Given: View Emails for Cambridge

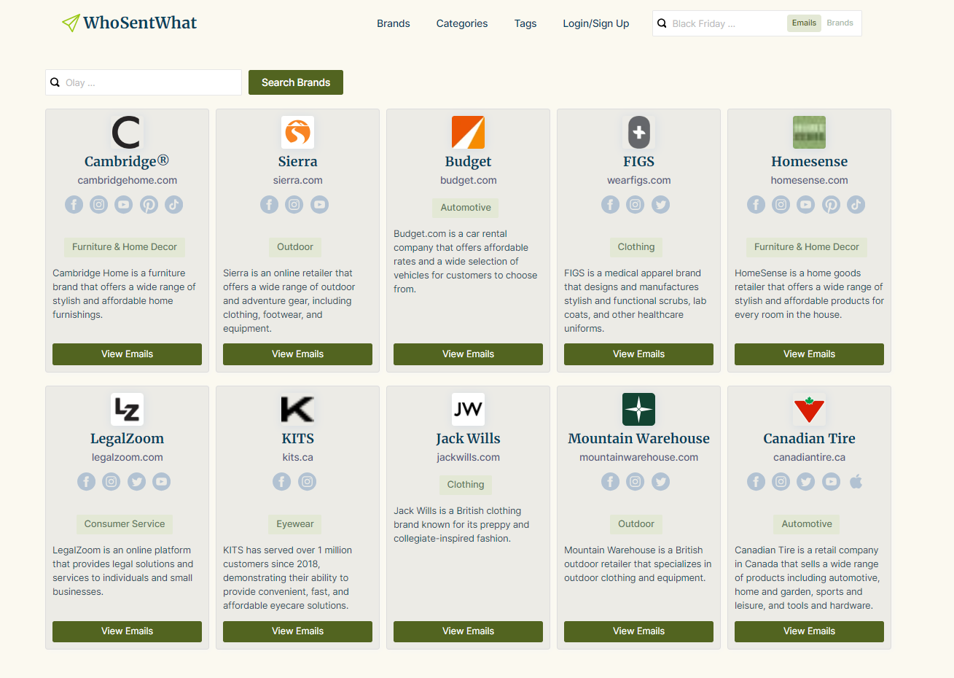Looking at the screenshot, I should (127, 354).
